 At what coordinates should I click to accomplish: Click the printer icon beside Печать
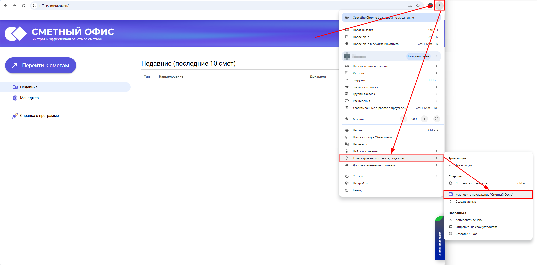pyautogui.click(x=347, y=130)
